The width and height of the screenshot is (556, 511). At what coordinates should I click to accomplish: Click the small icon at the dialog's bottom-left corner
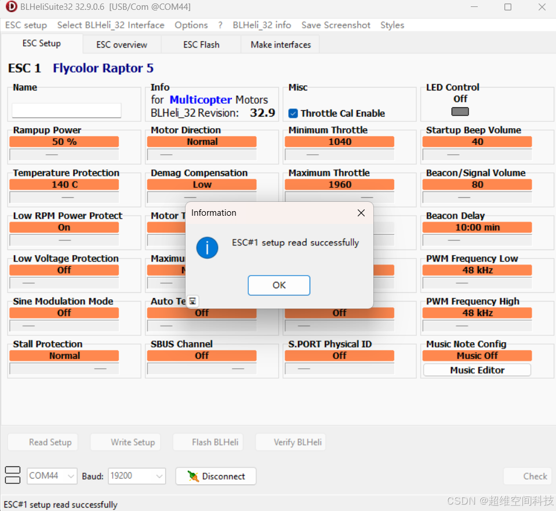[192, 301]
